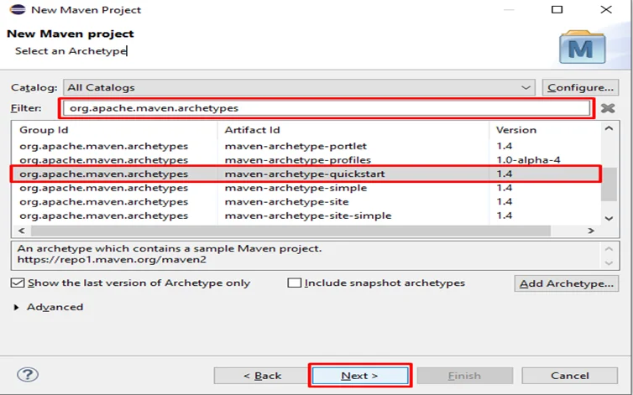
Task: Open the Catalog All Catalogs dropdown
Action: 299,87
